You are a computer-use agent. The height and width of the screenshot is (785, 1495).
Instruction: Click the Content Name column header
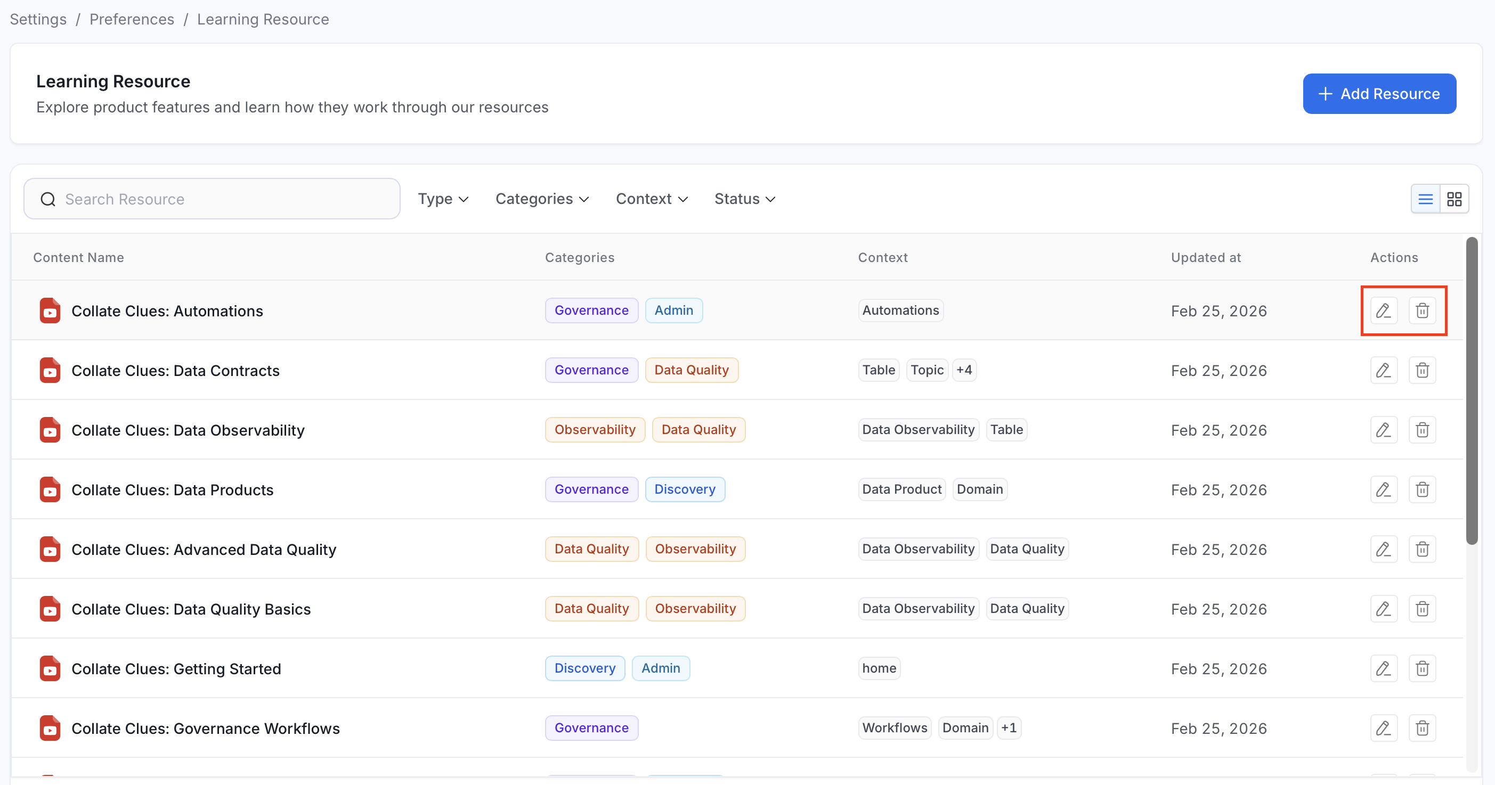point(78,258)
